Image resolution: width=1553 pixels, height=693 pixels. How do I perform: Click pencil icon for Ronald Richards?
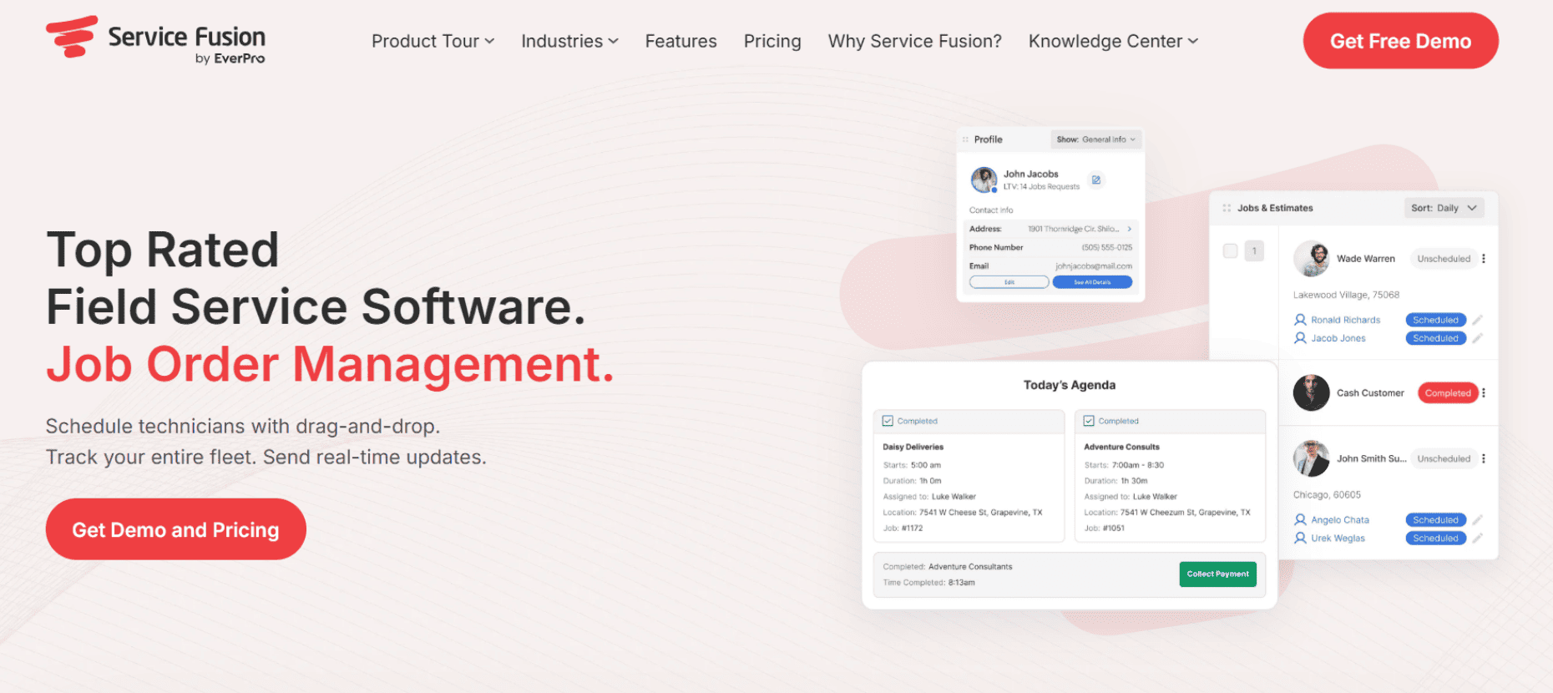point(1477,320)
